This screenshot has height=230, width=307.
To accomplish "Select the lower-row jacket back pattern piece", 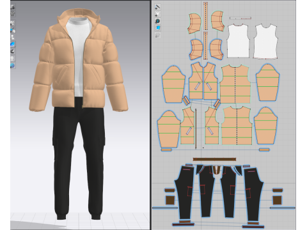I will 237,125.
